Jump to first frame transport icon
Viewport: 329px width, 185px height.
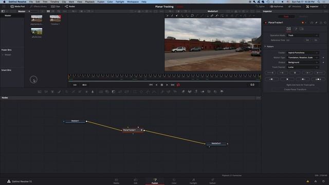(151, 85)
